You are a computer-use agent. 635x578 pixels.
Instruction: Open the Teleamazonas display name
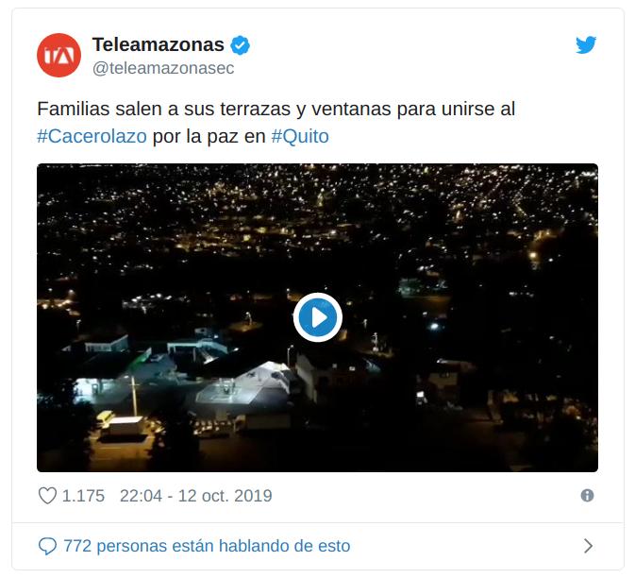158,44
